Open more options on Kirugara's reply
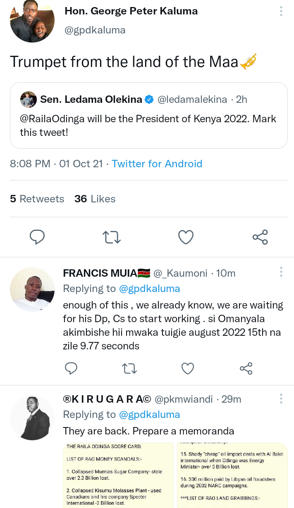The width and height of the screenshot is (294, 508). pyautogui.click(x=281, y=398)
